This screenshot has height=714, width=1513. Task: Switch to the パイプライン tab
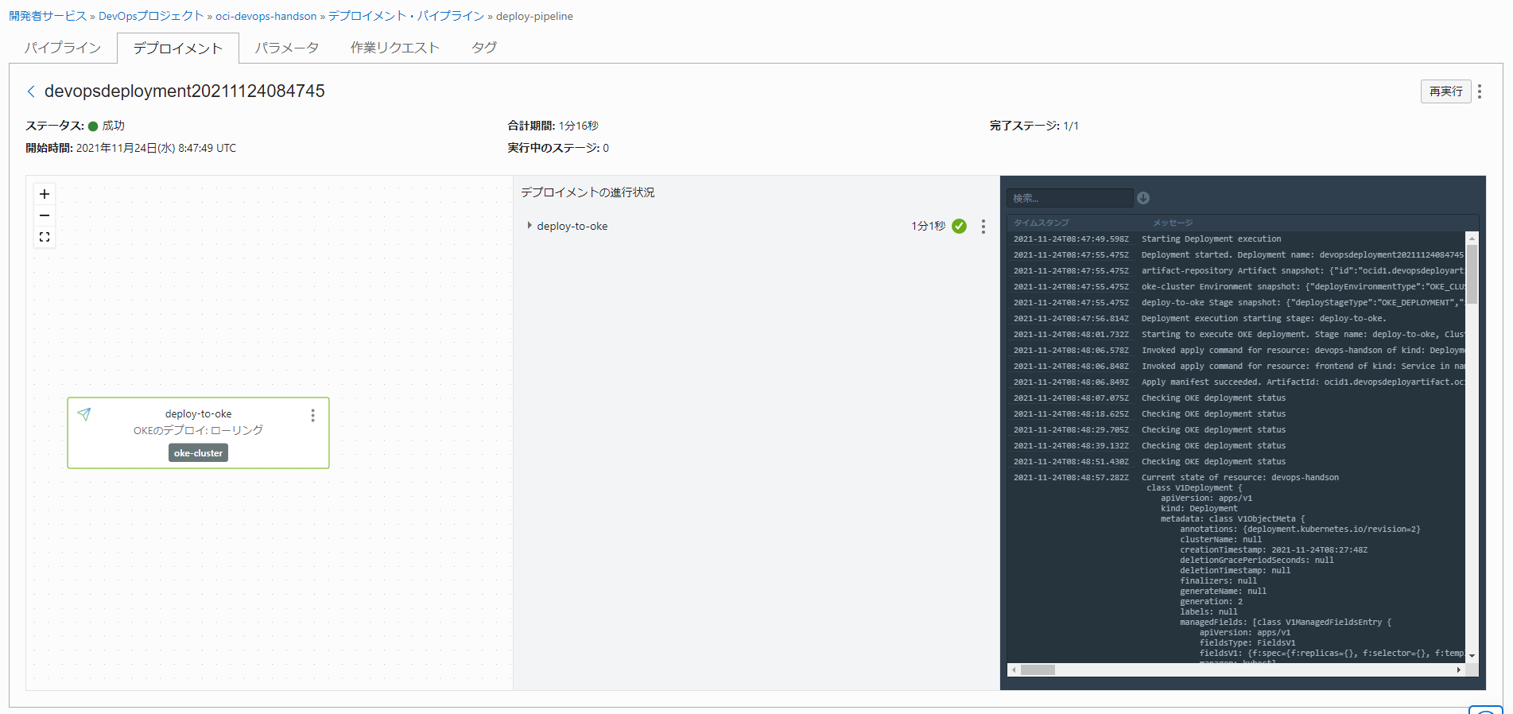pyautogui.click(x=63, y=48)
